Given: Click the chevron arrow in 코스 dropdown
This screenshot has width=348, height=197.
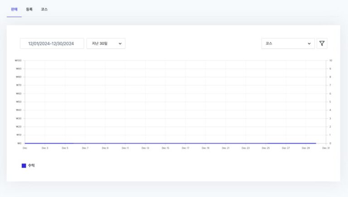Looking at the screenshot, I should coord(309,43).
